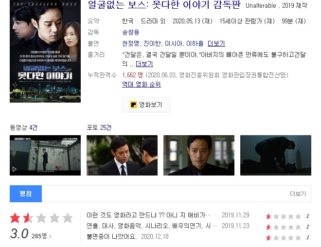
Task: Select the 평점 tab
Action: (26, 194)
